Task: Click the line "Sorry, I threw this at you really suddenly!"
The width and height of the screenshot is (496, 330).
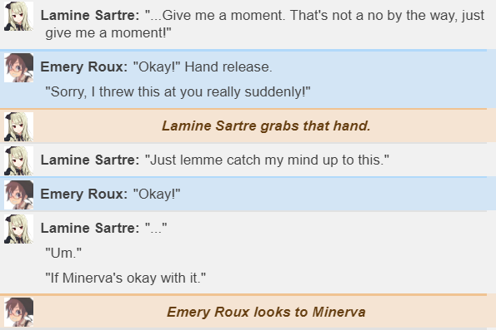Action: coord(178,91)
